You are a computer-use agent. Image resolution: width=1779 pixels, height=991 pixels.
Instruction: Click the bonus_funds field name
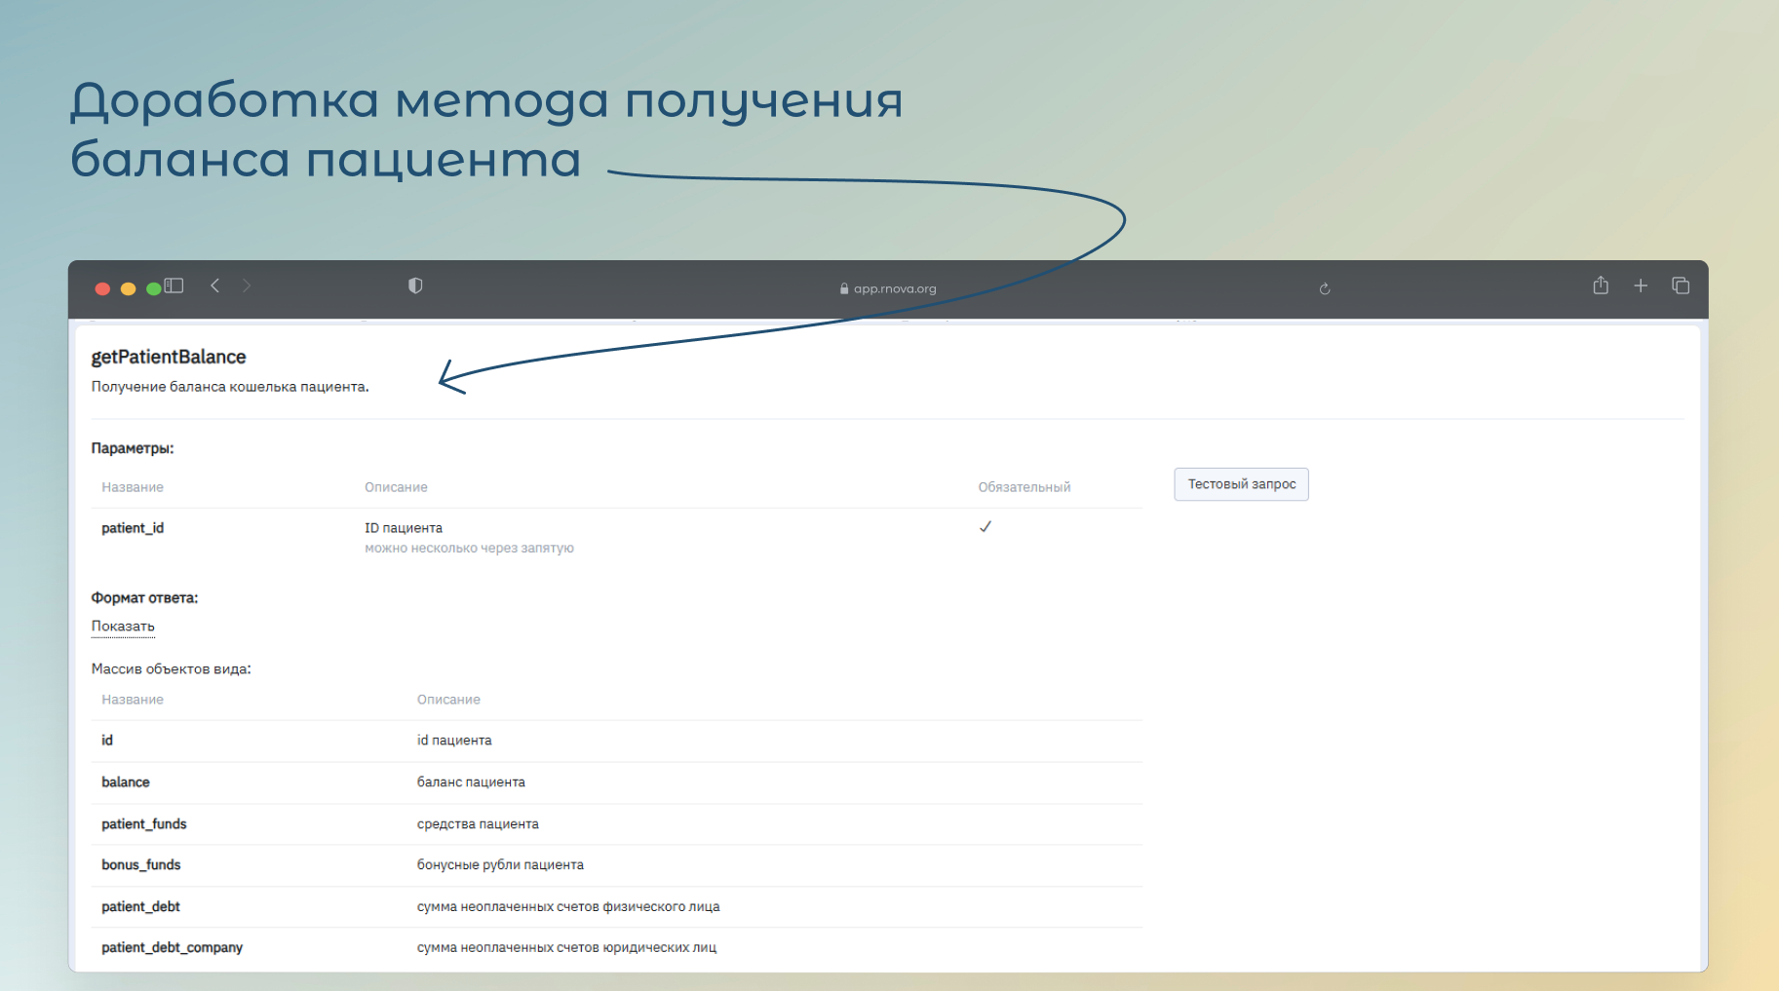click(141, 865)
